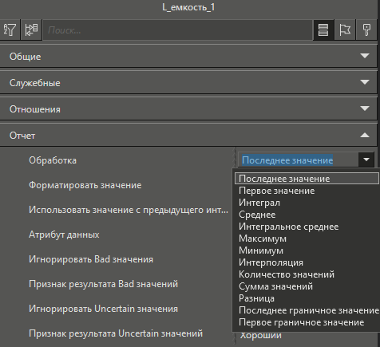Click the flag icon in toolbar

tap(345, 30)
